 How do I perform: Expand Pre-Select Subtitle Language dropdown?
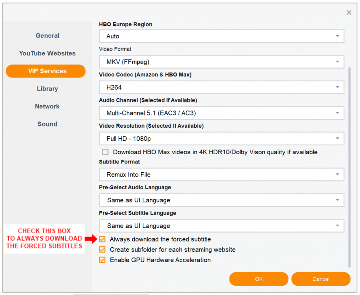pyautogui.click(x=221, y=226)
